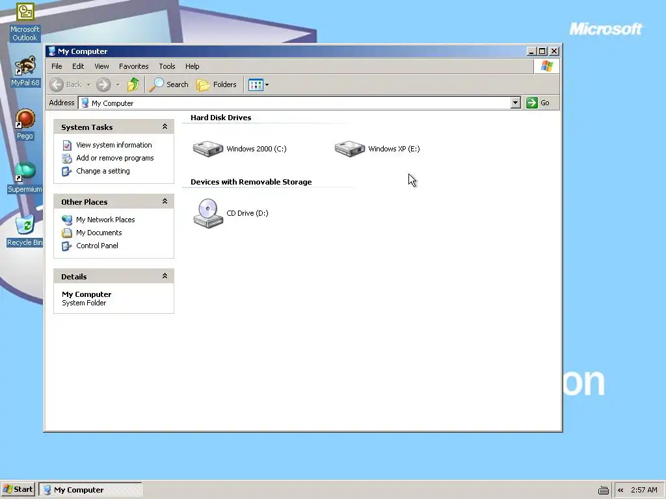Click My Computer taskbar button
Screen dimensions: 666x499
(90, 490)
